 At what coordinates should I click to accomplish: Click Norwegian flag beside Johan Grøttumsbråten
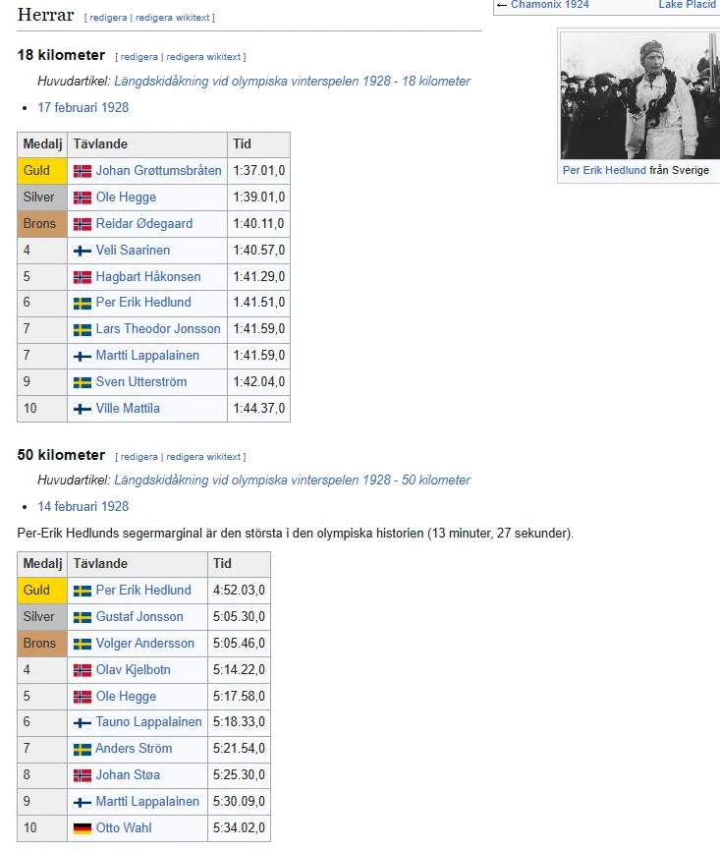pos(83,171)
